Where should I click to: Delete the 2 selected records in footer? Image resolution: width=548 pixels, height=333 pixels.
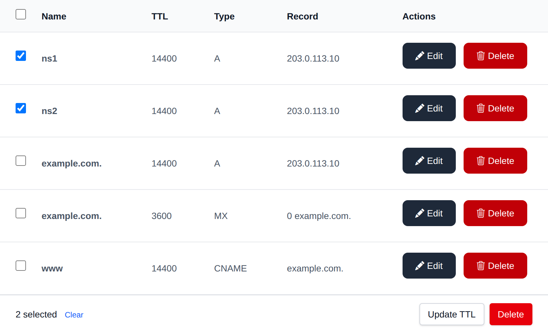coord(511,314)
